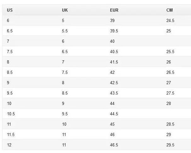The width and height of the screenshot is (191, 153).
Task: Click the EUR 44.5 cell
Action: pyautogui.click(x=114, y=114)
